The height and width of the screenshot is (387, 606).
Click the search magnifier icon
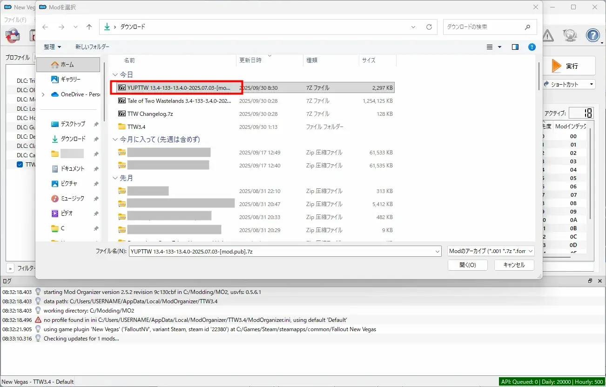[527, 27]
